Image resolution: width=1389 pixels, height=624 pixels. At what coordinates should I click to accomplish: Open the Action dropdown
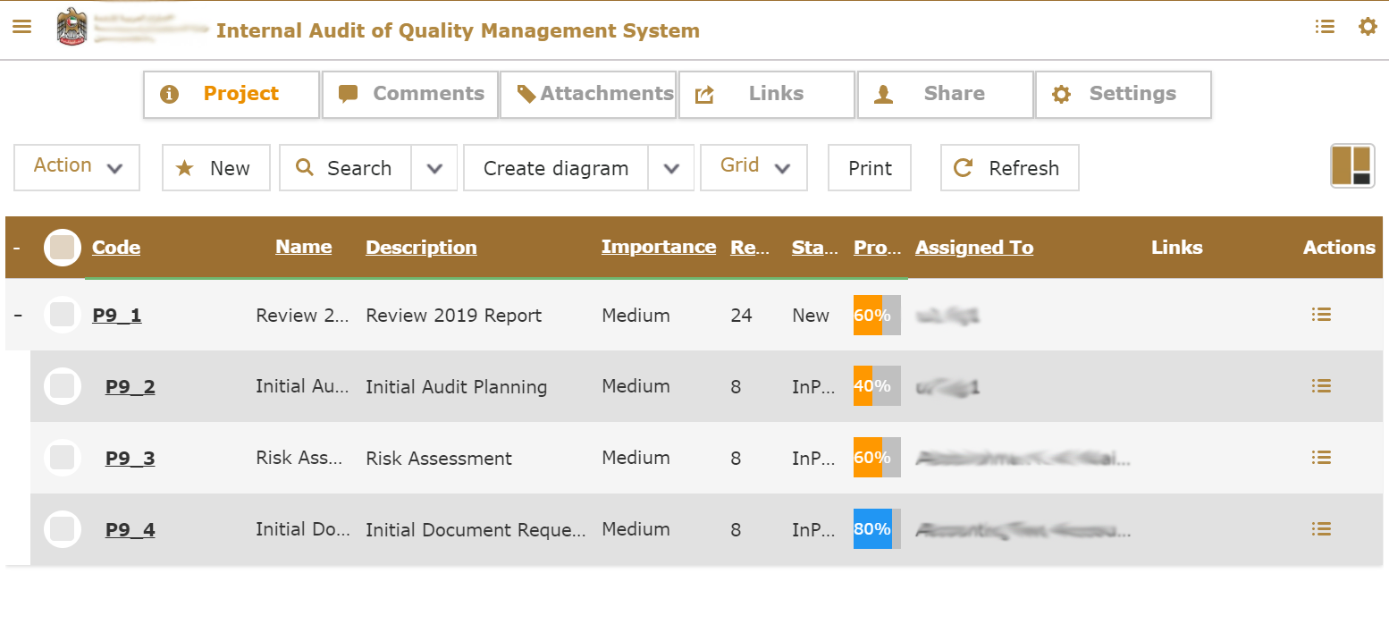pyautogui.click(x=77, y=167)
